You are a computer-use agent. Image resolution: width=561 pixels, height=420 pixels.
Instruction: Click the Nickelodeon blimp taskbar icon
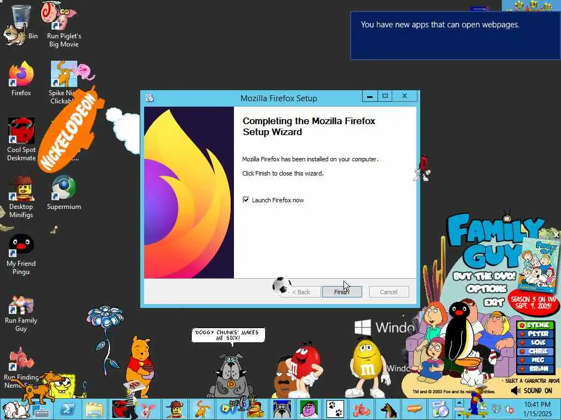pos(414,409)
